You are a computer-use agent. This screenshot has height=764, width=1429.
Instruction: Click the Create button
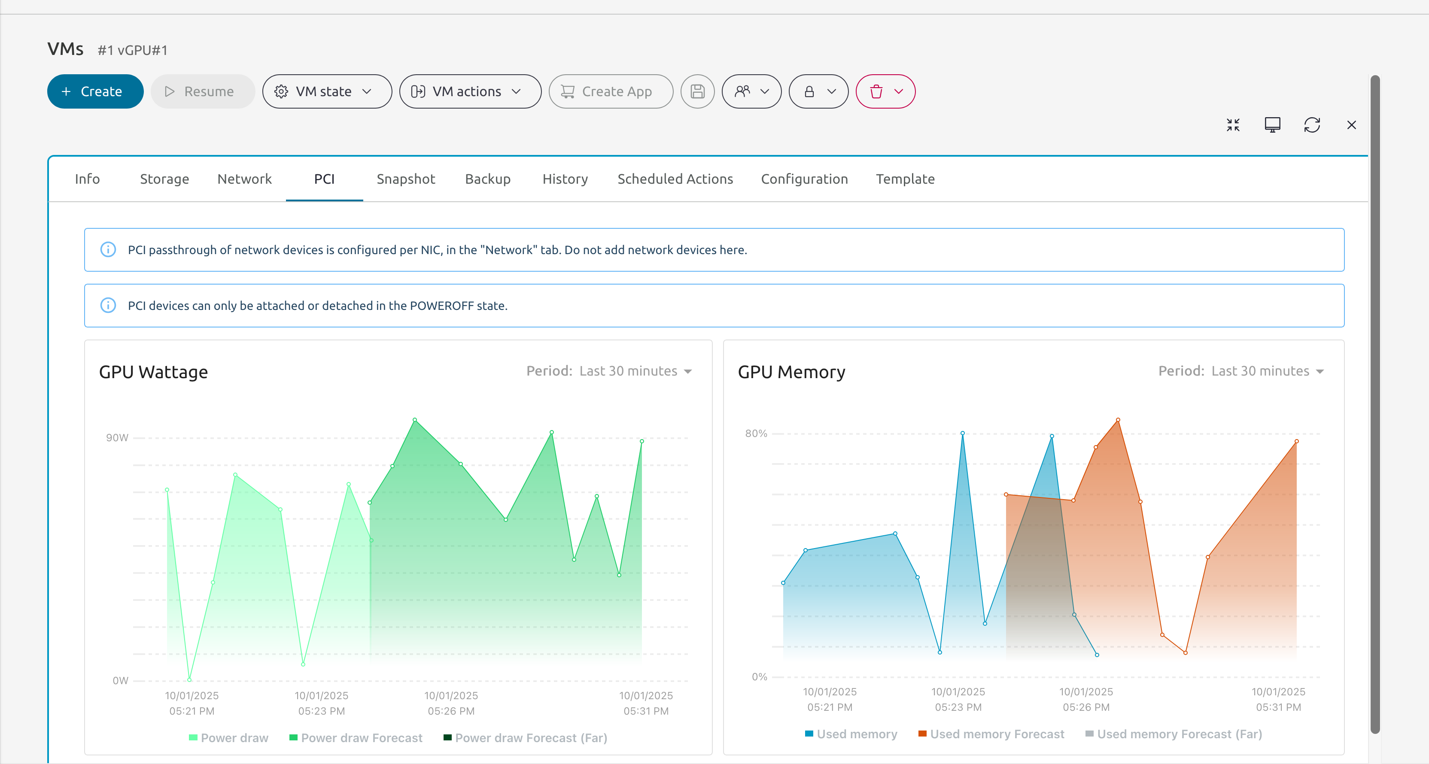(95, 91)
